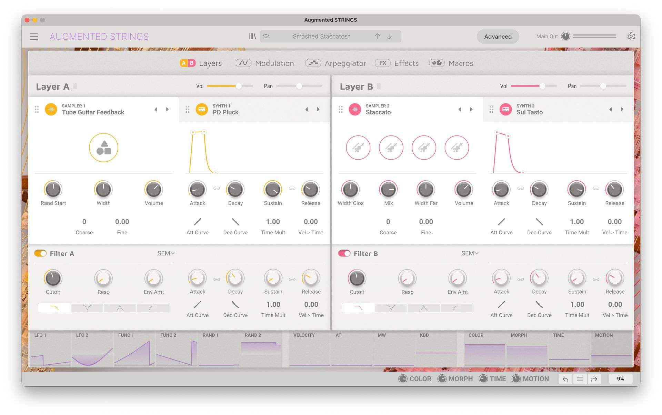Toggle Filter A on/off switch
This screenshot has height=415, width=662.
click(40, 253)
